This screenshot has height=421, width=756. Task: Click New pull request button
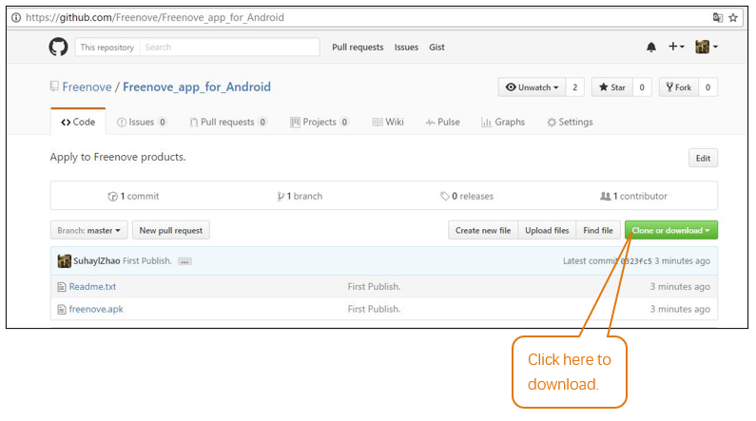point(170,230)
